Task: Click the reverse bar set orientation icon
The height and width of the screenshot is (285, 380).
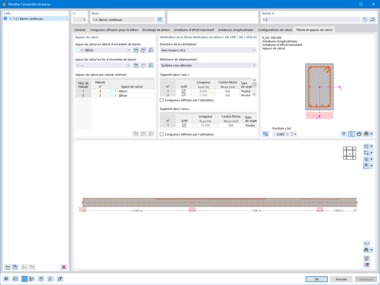Action: point(373,20)
